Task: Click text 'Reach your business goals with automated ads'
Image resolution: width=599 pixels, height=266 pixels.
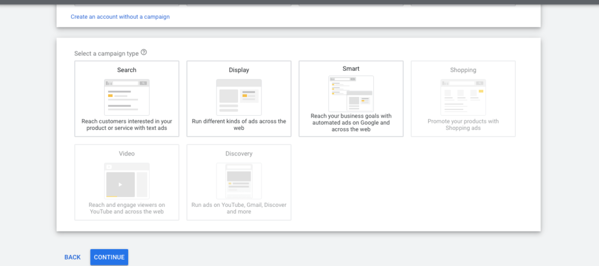Action: tap(351, 123)
